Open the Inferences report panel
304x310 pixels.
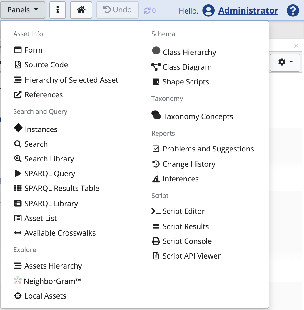(181, 179)
